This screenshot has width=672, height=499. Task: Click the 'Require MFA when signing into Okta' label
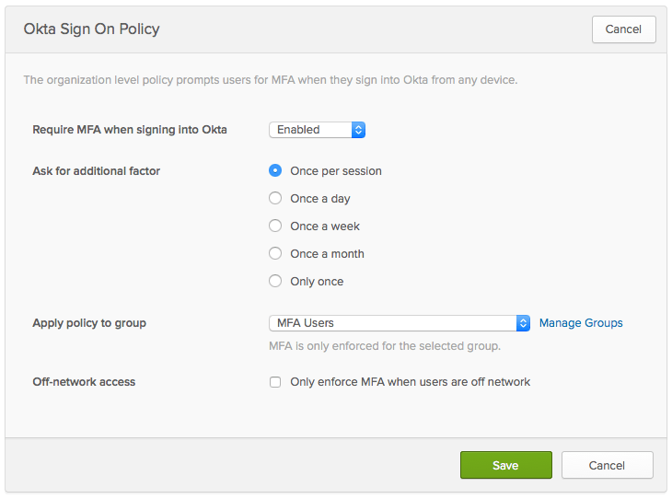130,130
